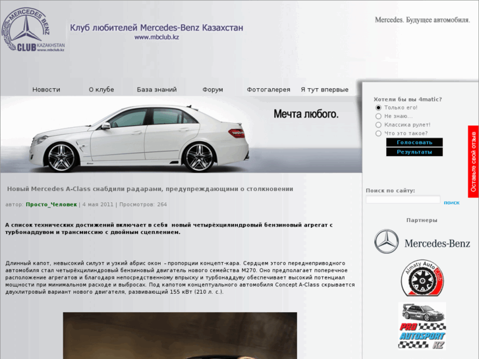Open the Mercedes-Benz partner logo
This screenshot has width=479, height=359.
(422, 242)
